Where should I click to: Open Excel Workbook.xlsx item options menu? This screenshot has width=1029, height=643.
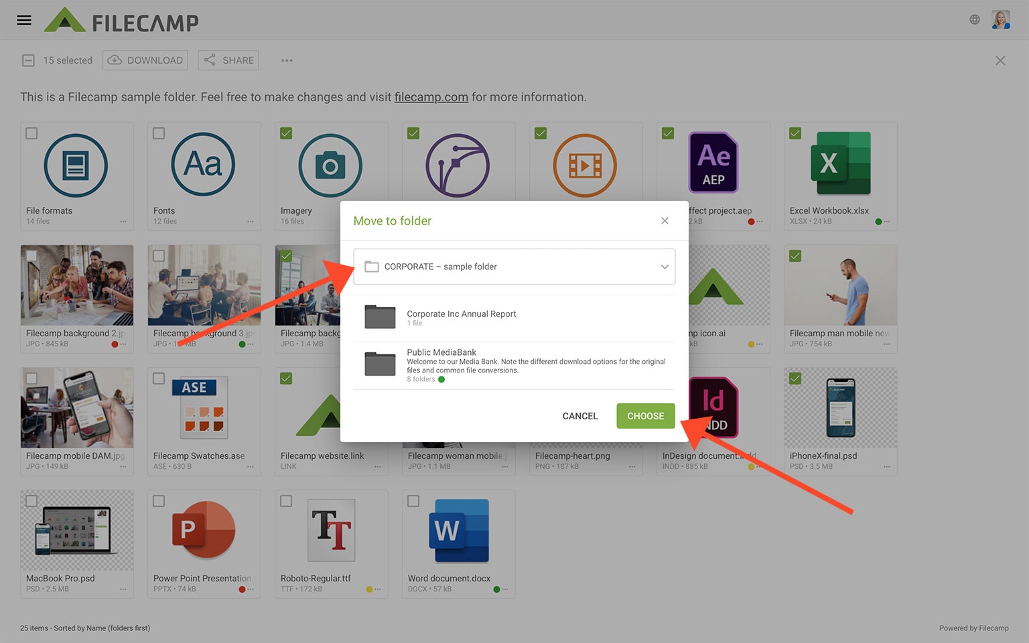[x=887, y=222]
